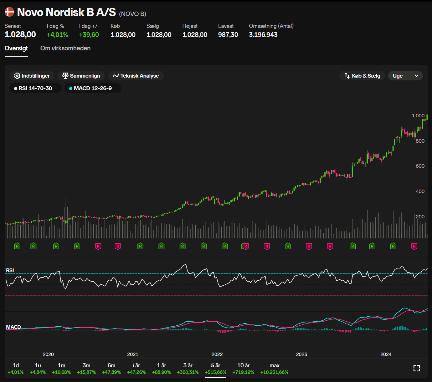Click the Højest column label
The width and height of the screenshot is (432, 382).
coord(190,26)
